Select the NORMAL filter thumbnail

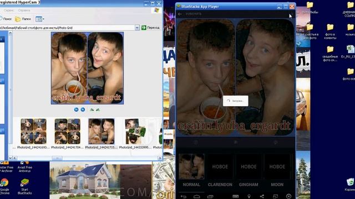point(191,166)
